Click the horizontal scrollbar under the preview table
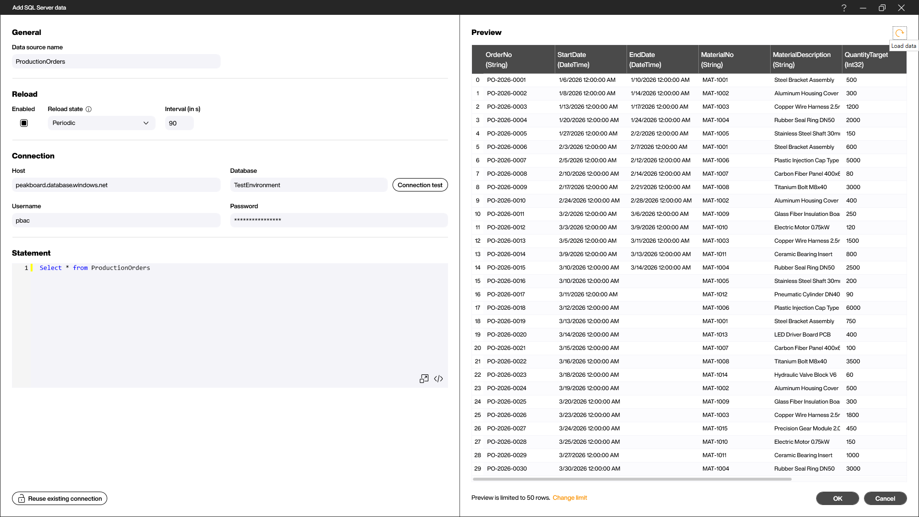The image size is (919, 517). pos(632,479)
